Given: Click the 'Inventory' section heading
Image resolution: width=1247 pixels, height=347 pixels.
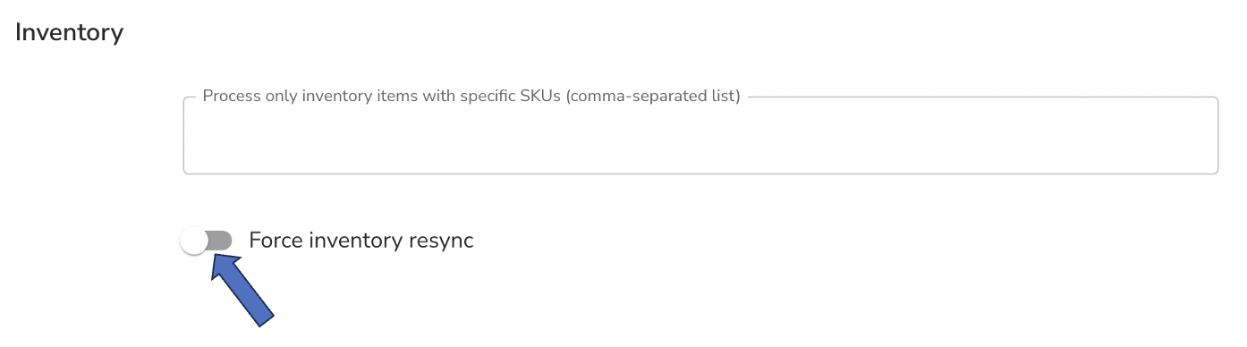Looking at the screenshot, I should click(69, 33).
